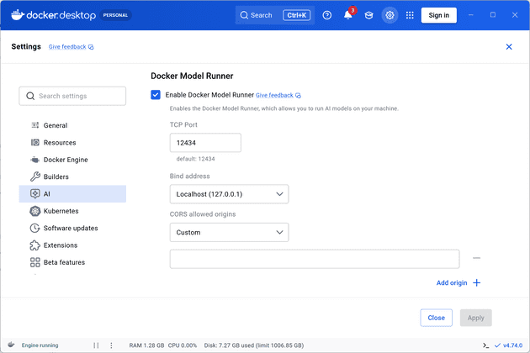Click the RAM 1.28 GB status entry

click(x=146, y=345)
